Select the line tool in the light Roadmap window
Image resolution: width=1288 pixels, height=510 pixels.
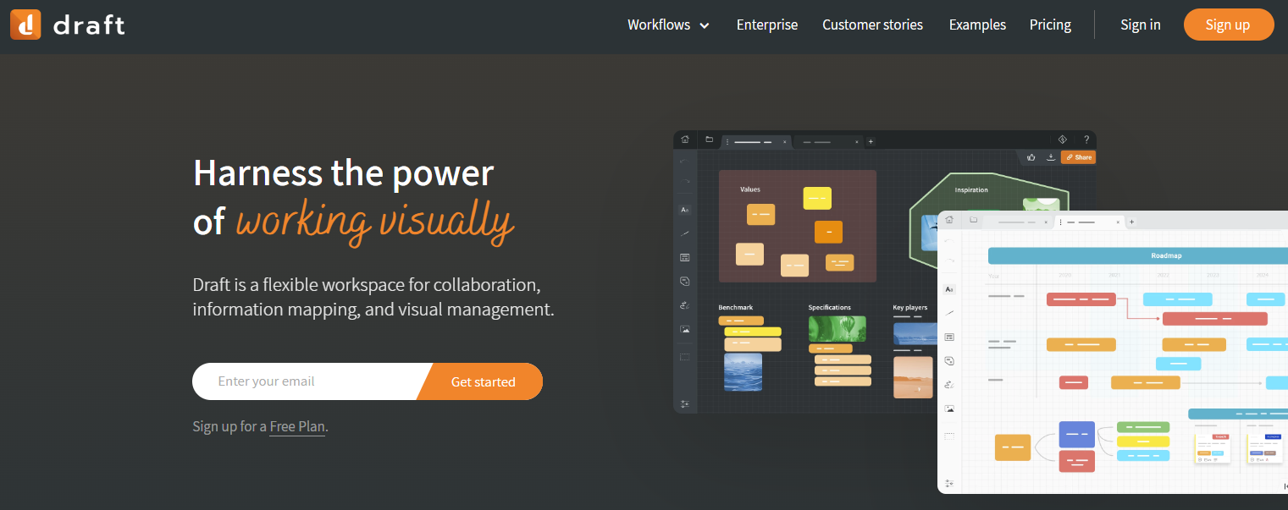coord(949,313)
